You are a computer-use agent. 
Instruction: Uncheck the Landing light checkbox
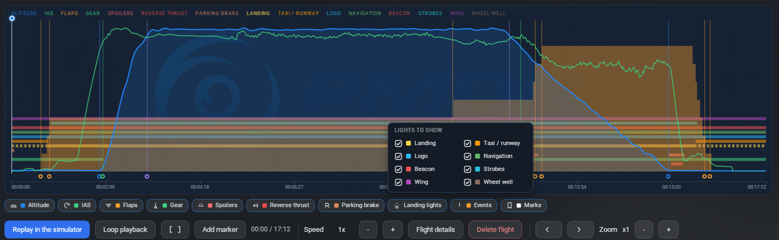tap(399, 143)
